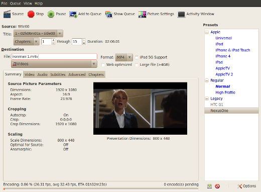Click the delete preset red icon
The width and height of the screenshot is (261, 192).
click(217, 186)
